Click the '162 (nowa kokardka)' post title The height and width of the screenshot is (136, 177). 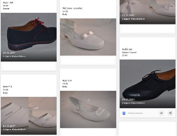coord(72,8)
